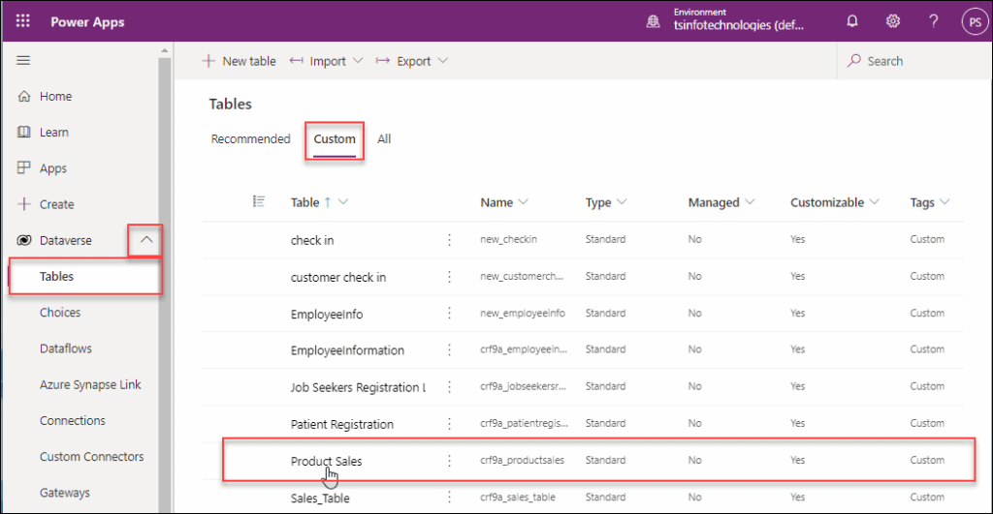
Task: Switch to the All tab
Action: [384, 139]
